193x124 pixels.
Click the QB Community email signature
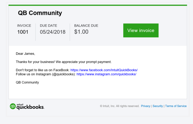(27, 82)
